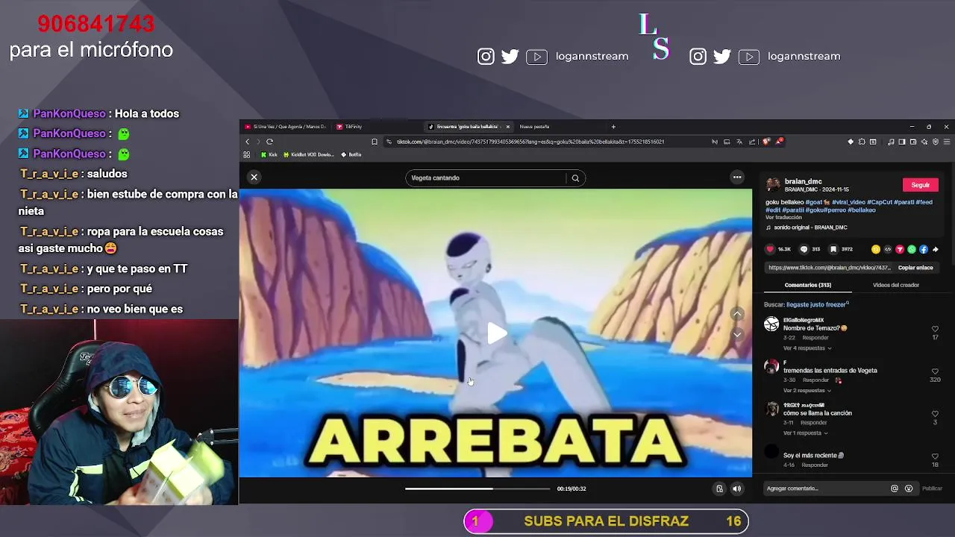
Task: Click the apps grid icon on the bookmarks bar
Action: tap(247, 155)
